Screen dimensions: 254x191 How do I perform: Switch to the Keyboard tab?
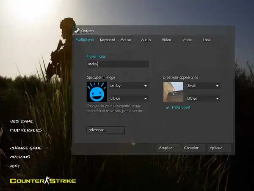(x=107, y=40)
